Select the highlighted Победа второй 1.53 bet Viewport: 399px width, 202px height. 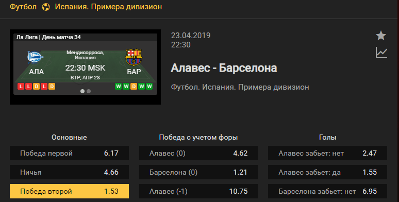pos(69,191)
